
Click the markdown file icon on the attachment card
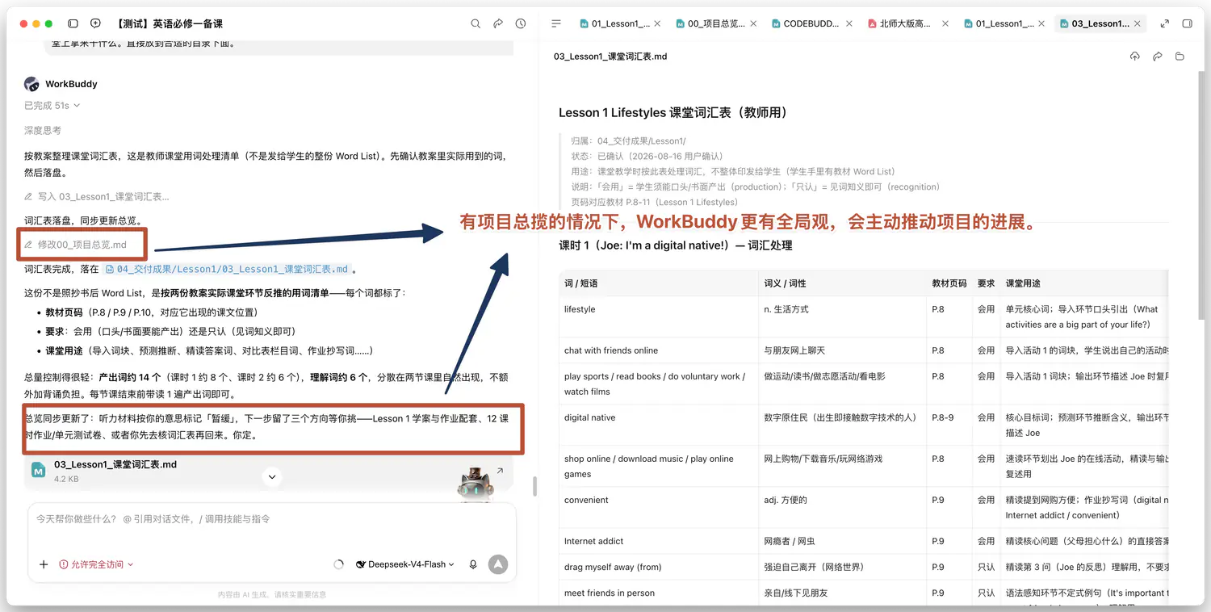pyautogui.click(x=38, y=470)
